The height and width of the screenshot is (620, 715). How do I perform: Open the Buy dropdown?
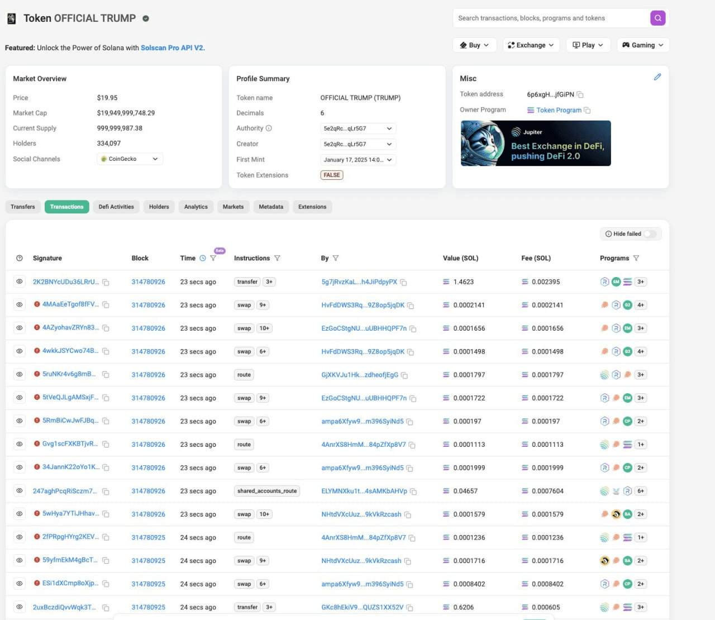(474, 45)
